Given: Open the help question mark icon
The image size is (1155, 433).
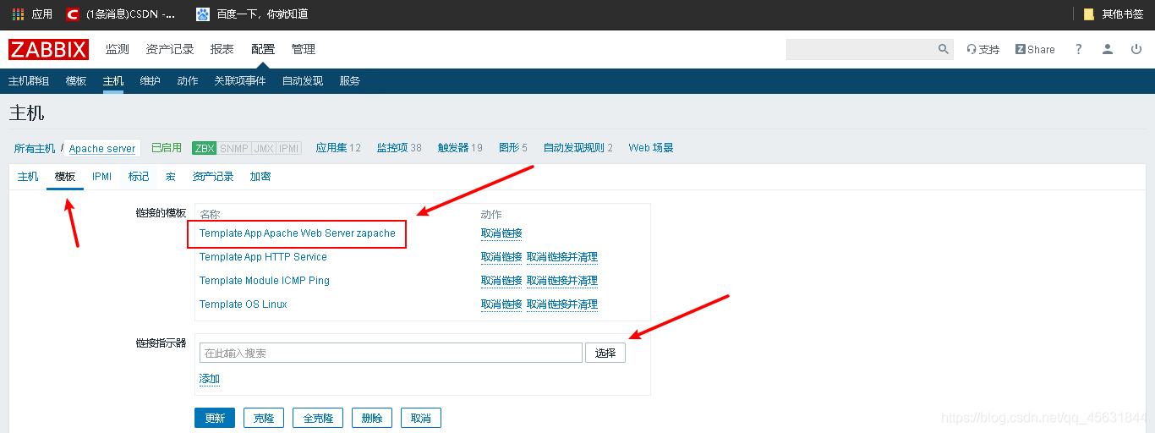Looking at the screenshot, I should 1078,50.
